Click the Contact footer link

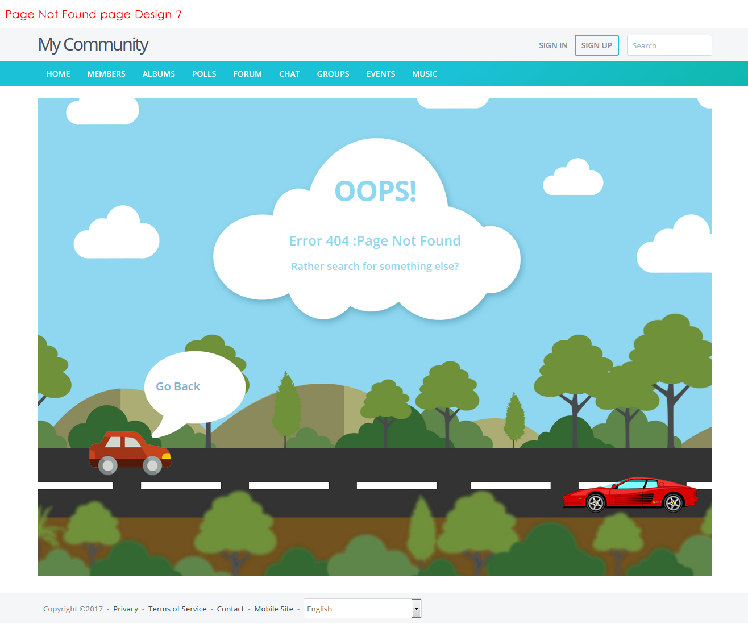230,609
